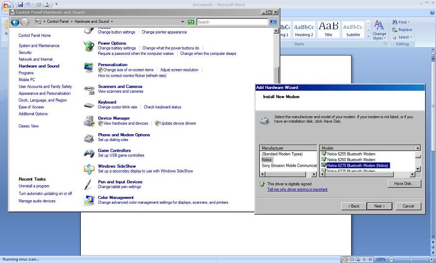Viewport: 436px width, 263px height.
Task: Open the Office button in Word
Action: [7, 6]
